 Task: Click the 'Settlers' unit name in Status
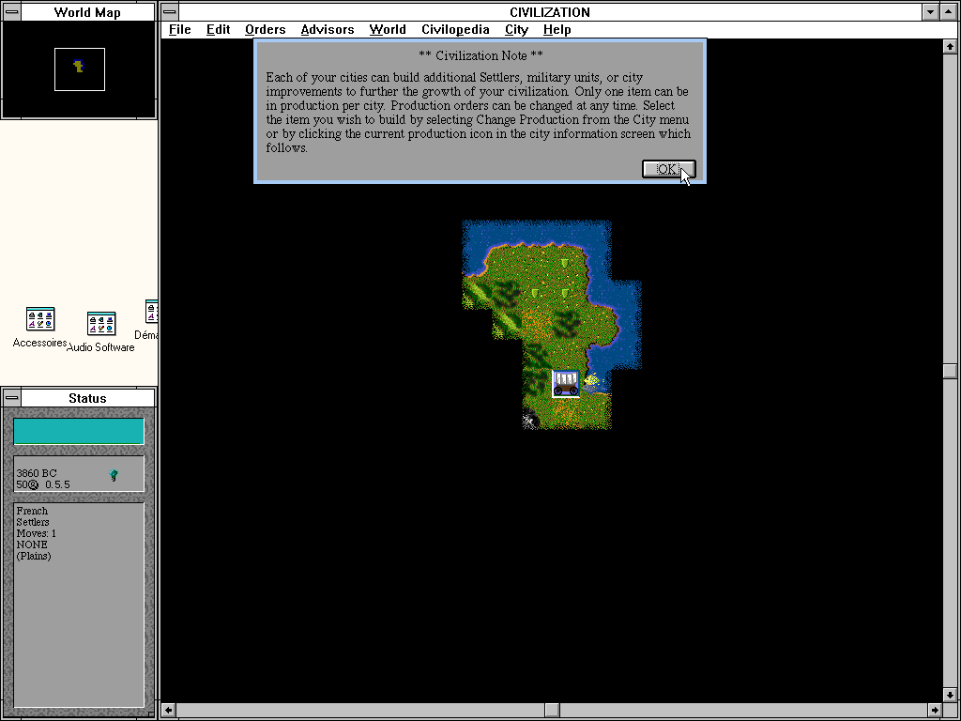(x=33, y=522)
